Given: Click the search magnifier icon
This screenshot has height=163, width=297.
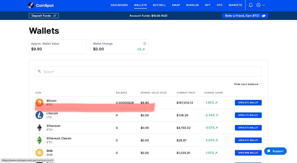Looking at the screenshot, I should click(x=39, y=71).
